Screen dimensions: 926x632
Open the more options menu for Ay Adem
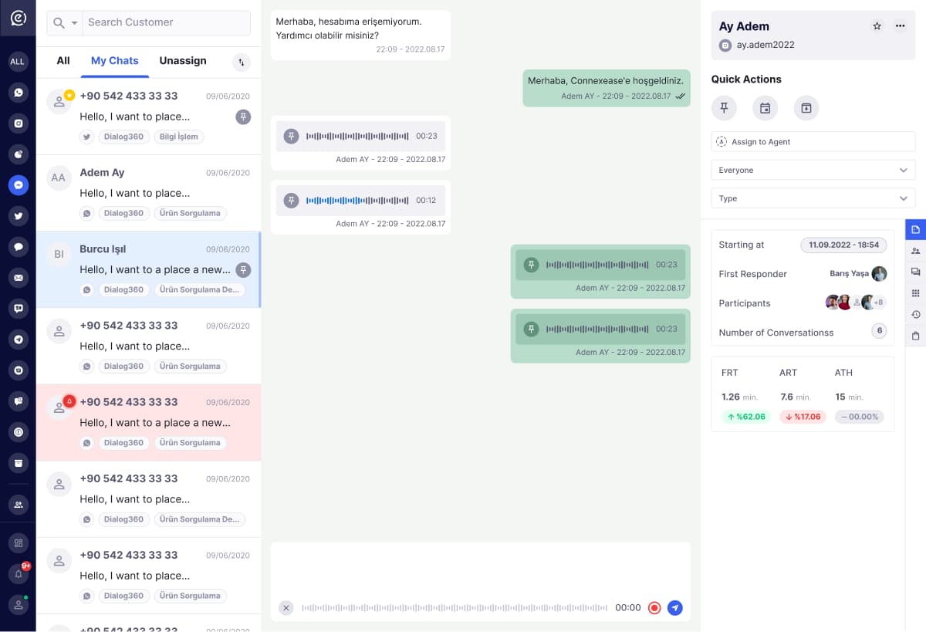coord(900,26)
